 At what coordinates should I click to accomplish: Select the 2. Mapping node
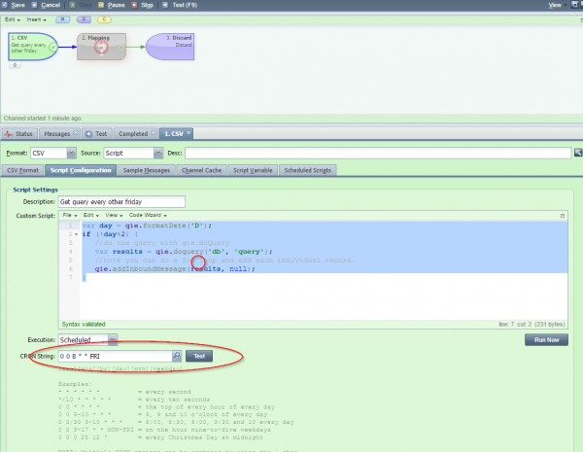point(101,47)
